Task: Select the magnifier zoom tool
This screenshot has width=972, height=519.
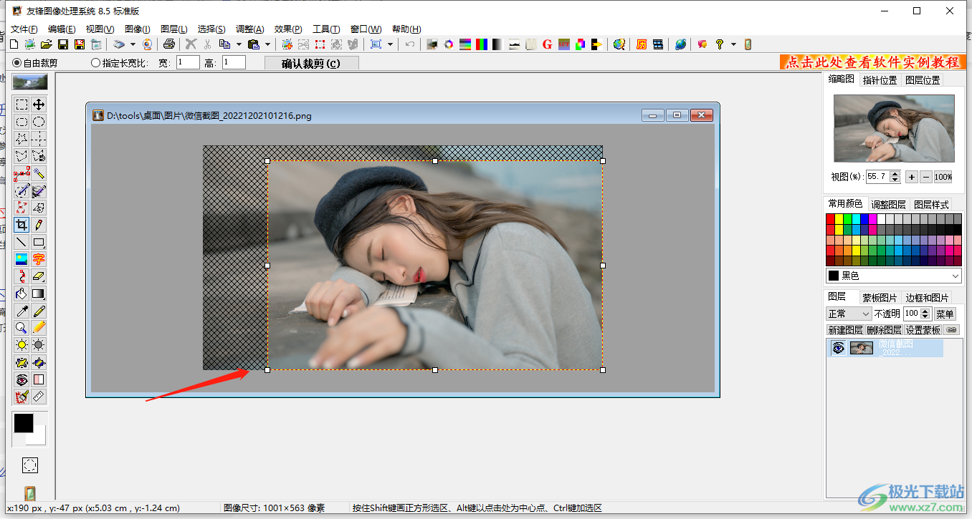Action: (22, 328)
